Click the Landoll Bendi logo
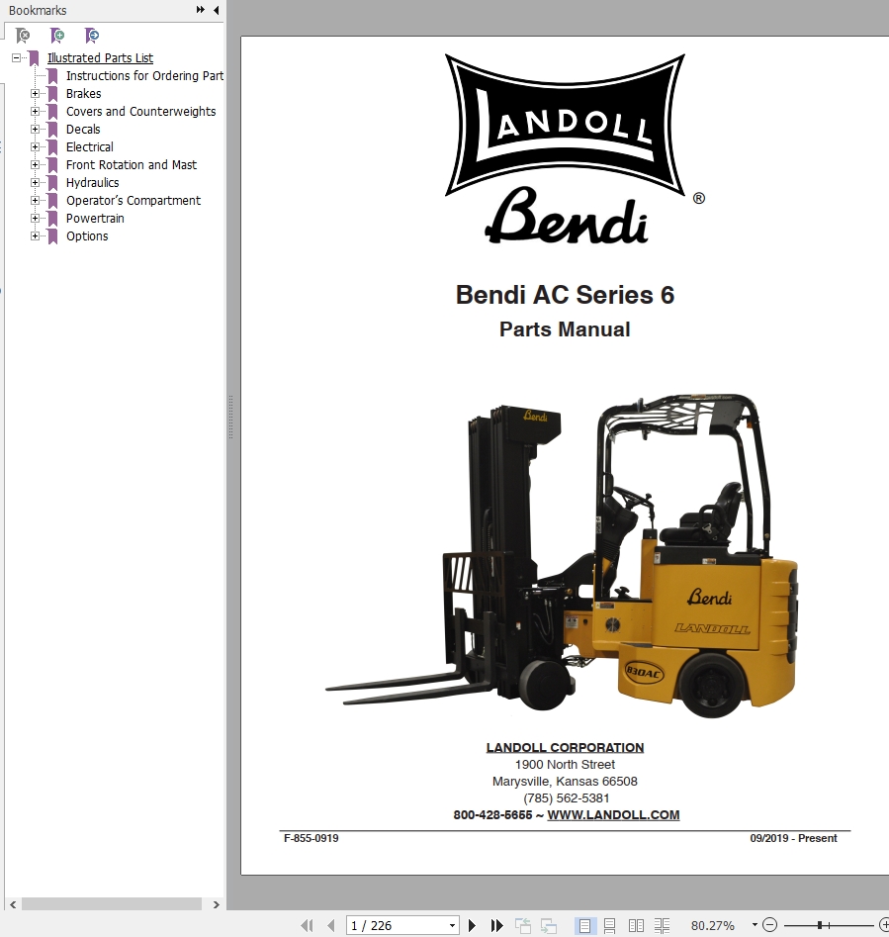 pos(574,149)
